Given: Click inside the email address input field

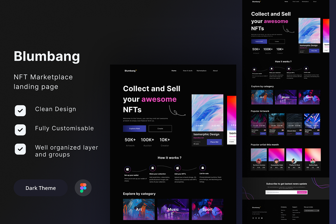Looking at the screenshot, I should coord(280,192).
